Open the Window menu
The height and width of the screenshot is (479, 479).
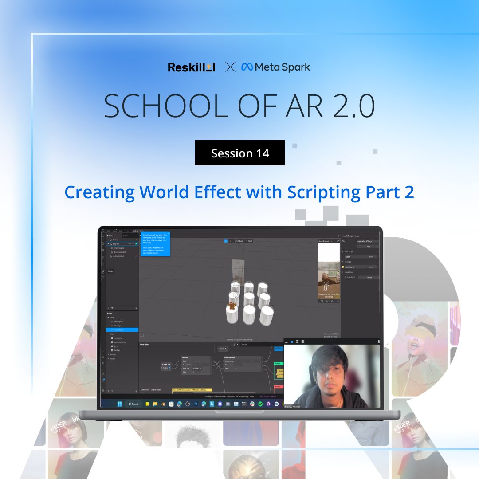tap(136, 231)
